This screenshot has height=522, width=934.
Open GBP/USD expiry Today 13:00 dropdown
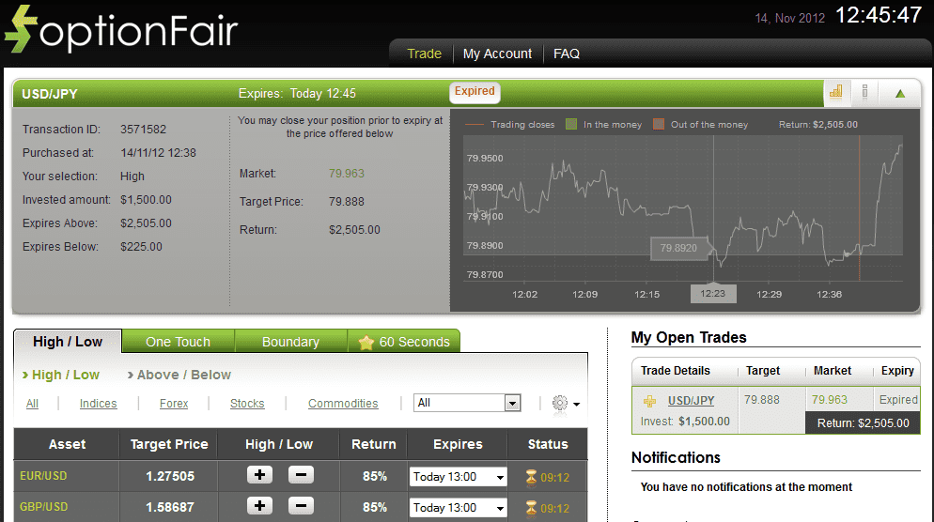coord(458,508)
